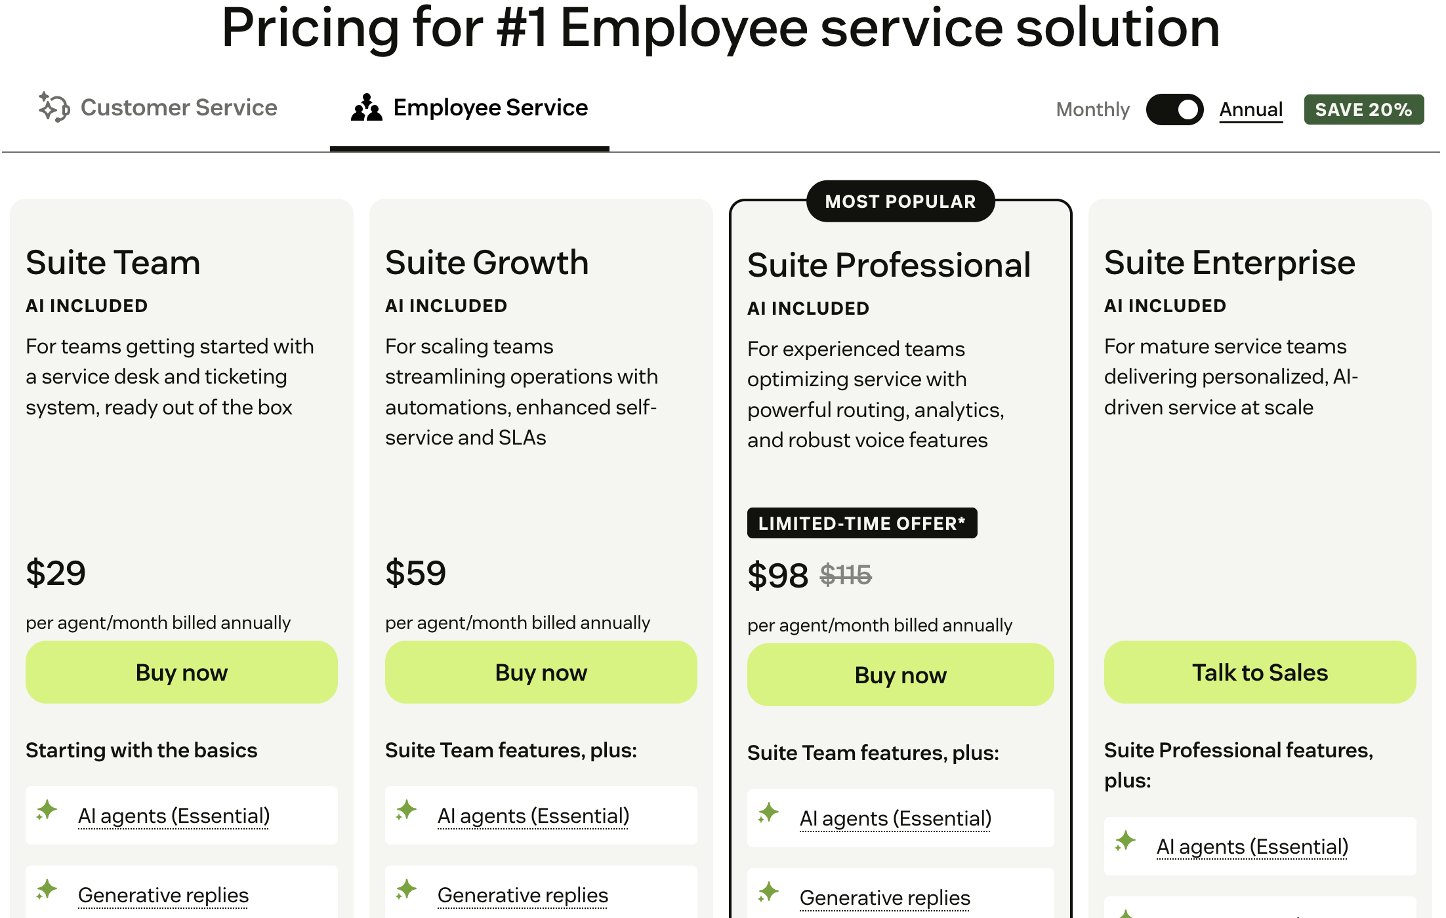Click sparkle icon beside Suite Team AI agents
1446x918 pixels.
pyautogui.click(x=47, y=811)
